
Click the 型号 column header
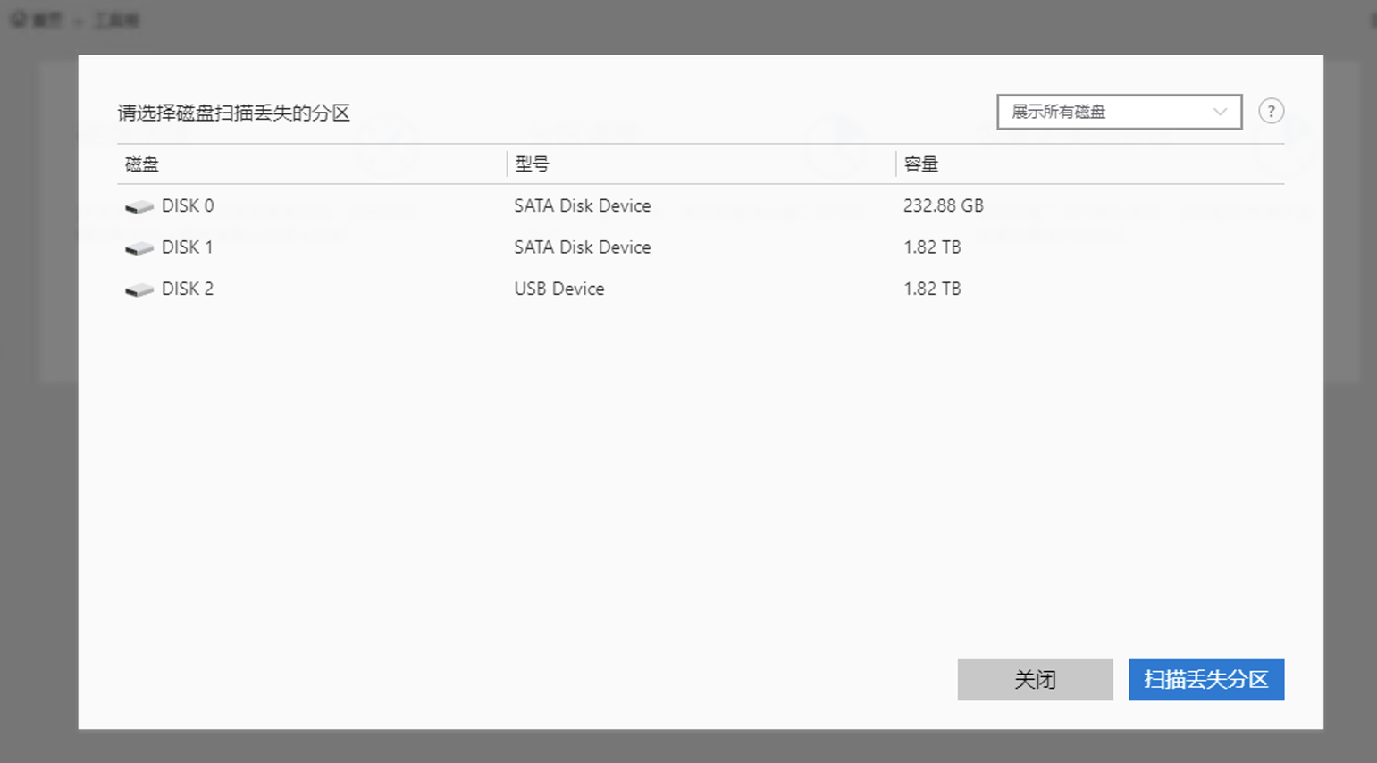[x=532, y=164]
